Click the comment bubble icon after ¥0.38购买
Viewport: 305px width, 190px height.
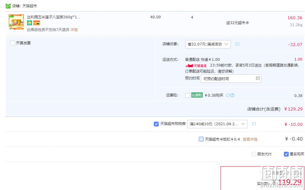[228, 95]
